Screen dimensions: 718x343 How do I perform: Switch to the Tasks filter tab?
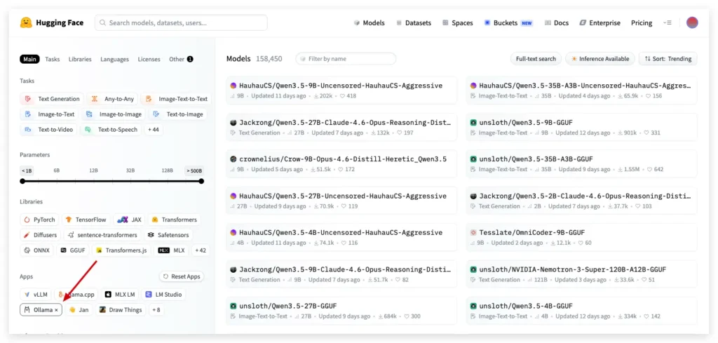(x=52, y=59)
